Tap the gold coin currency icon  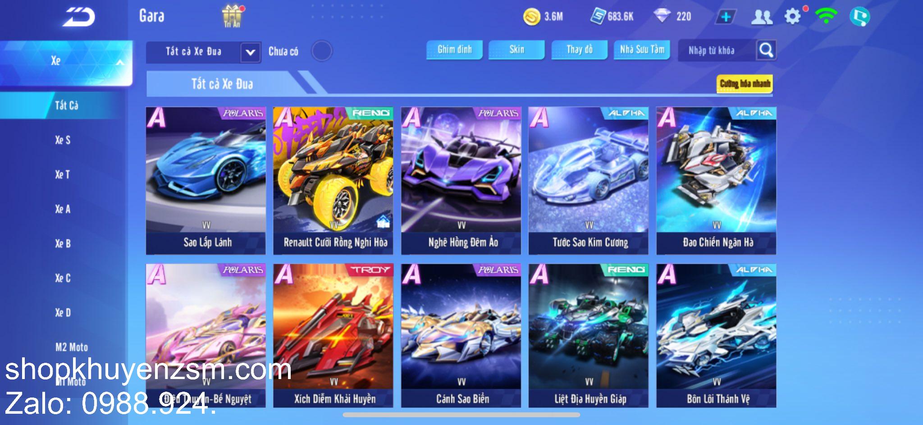click(x=532, y=17)
